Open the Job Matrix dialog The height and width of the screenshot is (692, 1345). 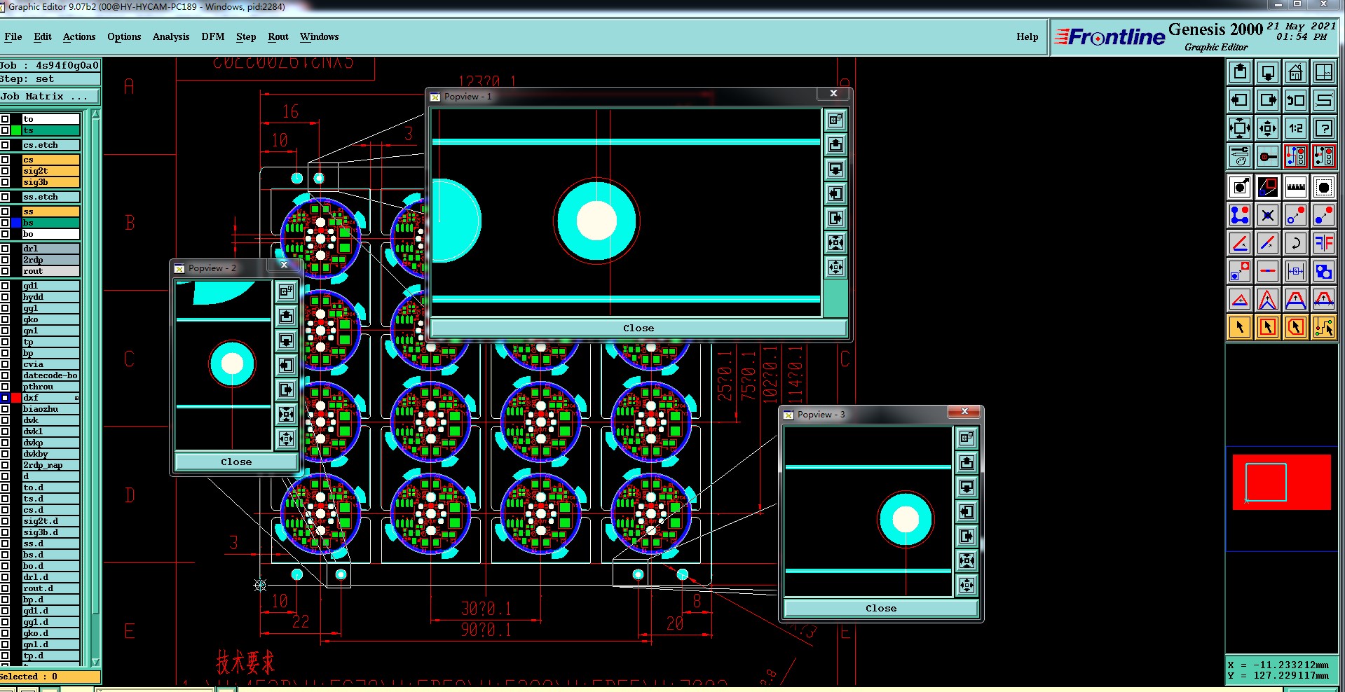[x=49, y=97]
